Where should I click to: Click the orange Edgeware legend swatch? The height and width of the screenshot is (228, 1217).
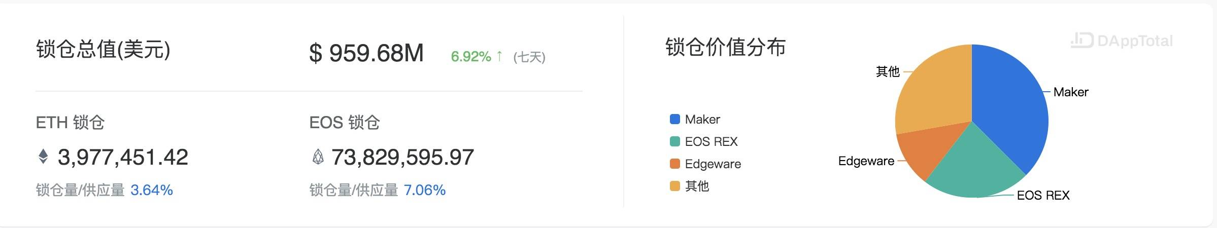point(675,164)
